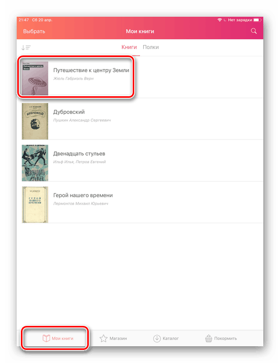Open the Двенадцать стульев book cover

pos(35,163)
